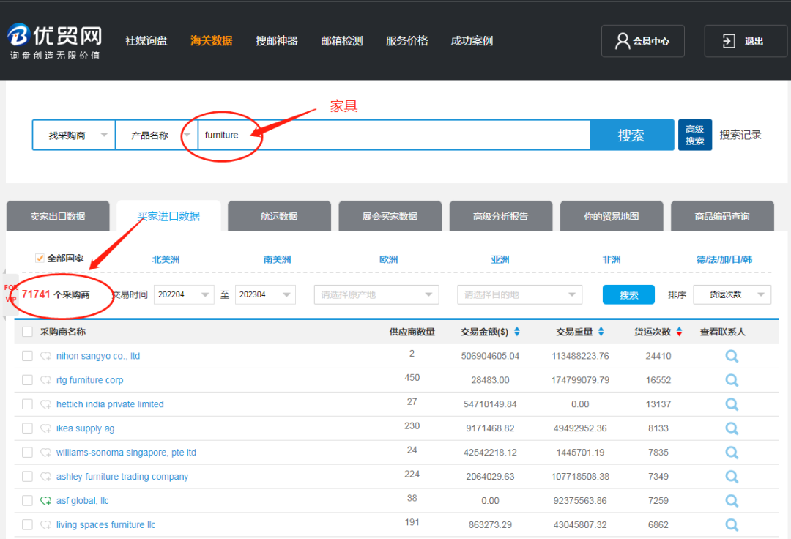
Task: Unfavorite asf global, llc green heart icon
Action: (46, 501)
